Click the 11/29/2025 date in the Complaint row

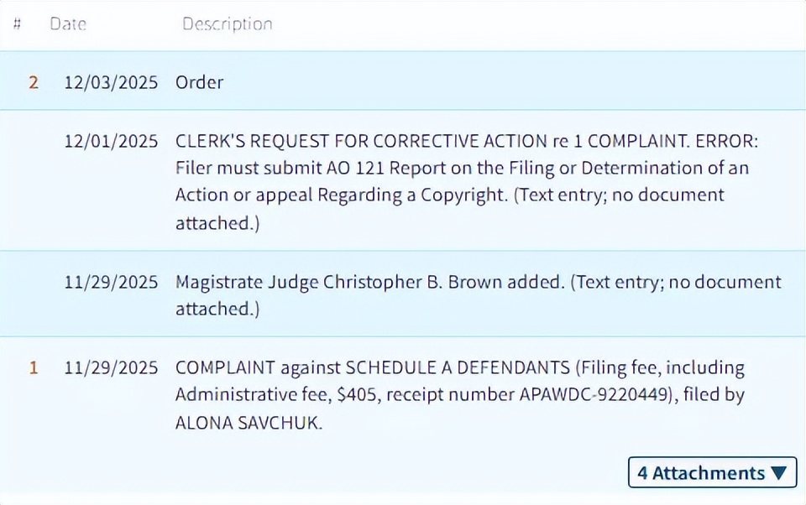(x=111, y=367)
